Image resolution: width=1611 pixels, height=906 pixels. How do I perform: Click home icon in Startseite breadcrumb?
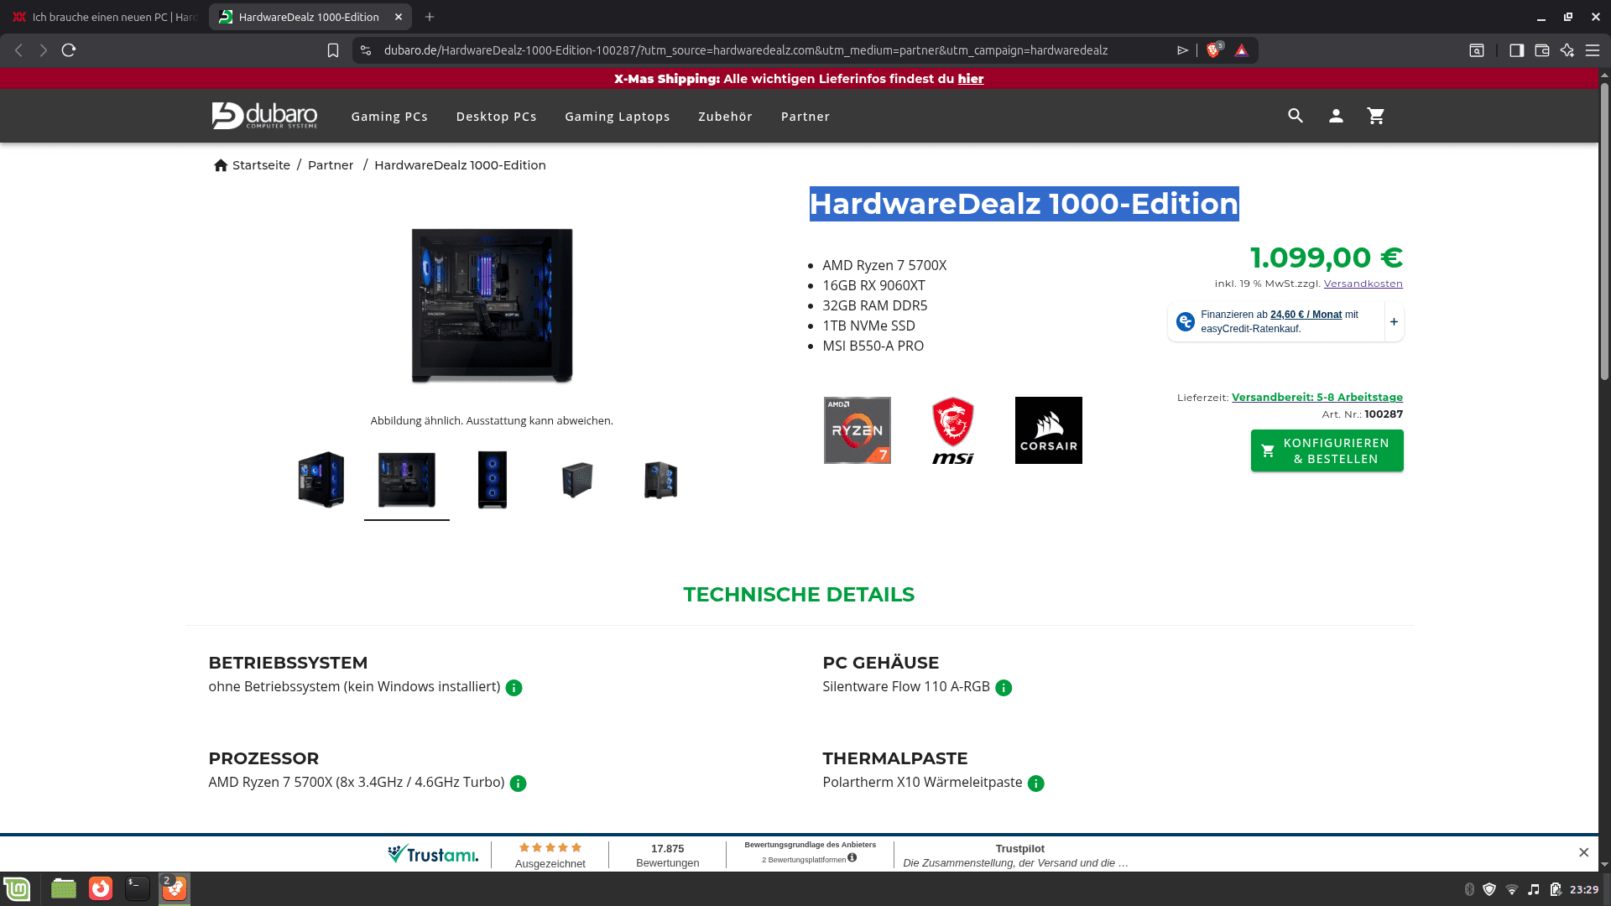(x=221, y=165)
